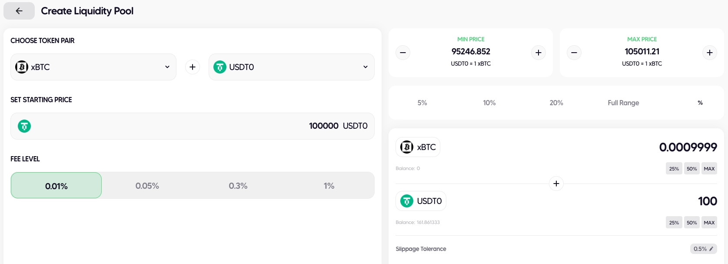Viewport: 728px width, 264px height.
Task: Open the xBTC token dropdown
Action: 93,67
